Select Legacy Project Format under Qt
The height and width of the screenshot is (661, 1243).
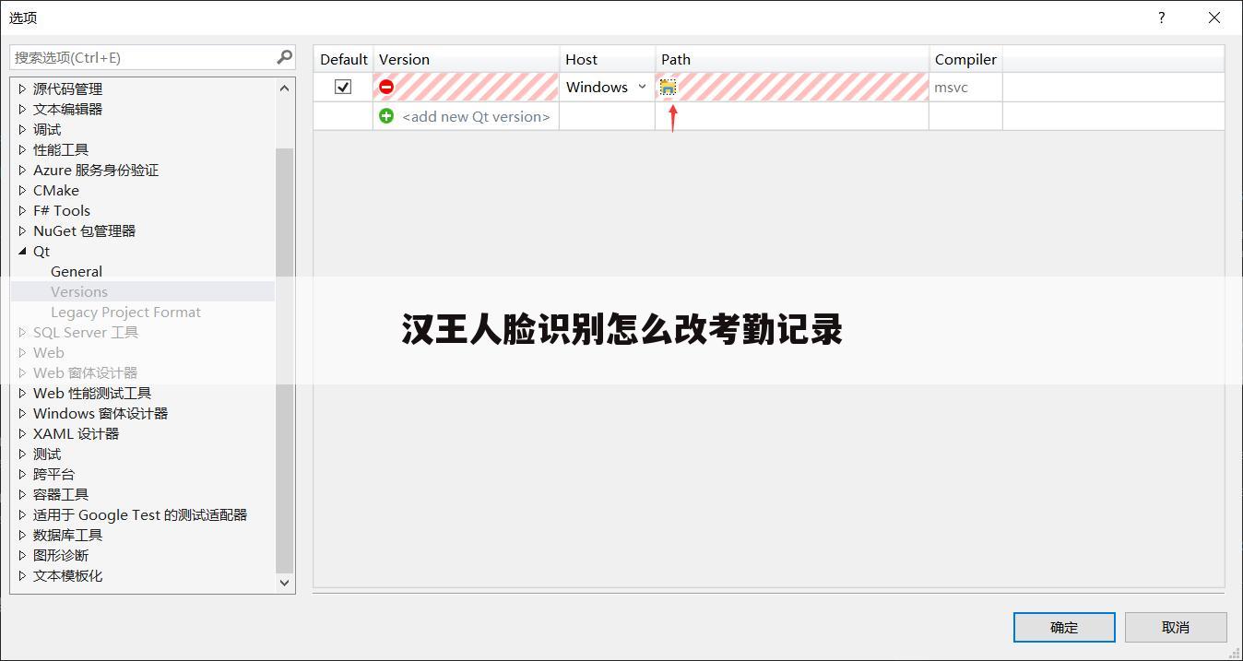click(x=125, y=312)
